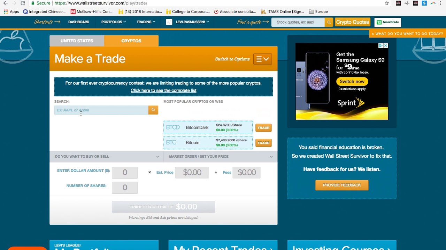The image size is (446, 250).
Task: Click the address bar URL
Action: pos(101,3)
